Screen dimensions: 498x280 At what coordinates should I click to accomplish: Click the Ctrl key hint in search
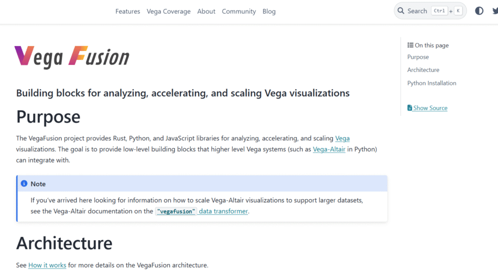pos(439,11)
